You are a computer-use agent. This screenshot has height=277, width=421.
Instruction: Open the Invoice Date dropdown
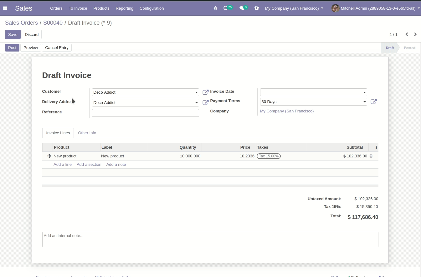tap(365, 92)
